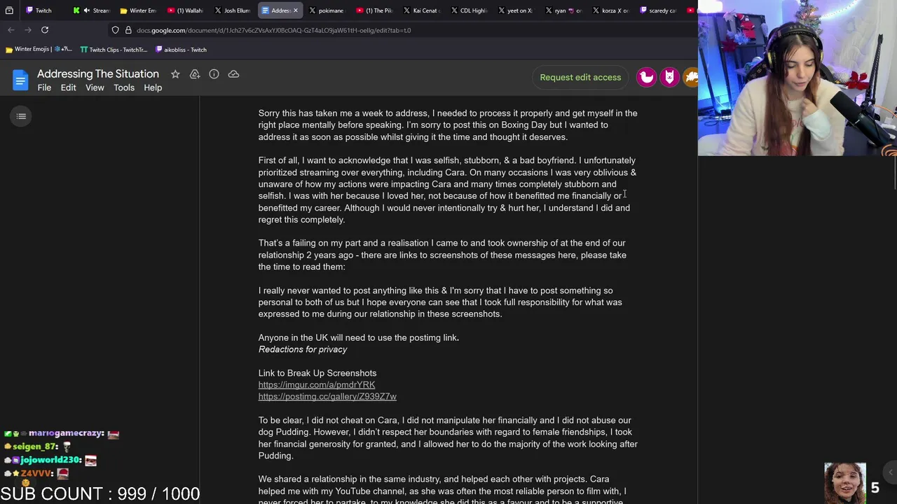Open the View menu
This screenshot has width=897, height=504.
click(95, 87)
